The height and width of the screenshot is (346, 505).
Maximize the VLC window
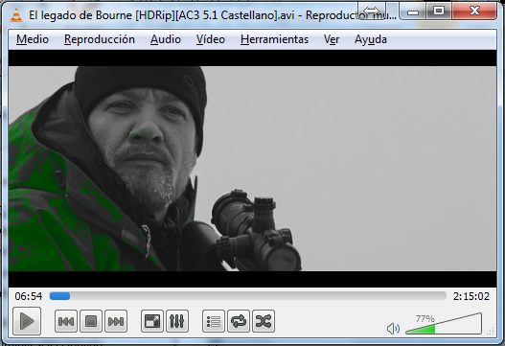[438, 12]
